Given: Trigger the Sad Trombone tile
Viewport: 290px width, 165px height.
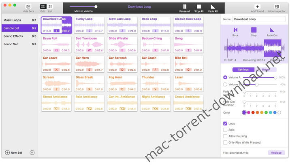Looking at the screenshot, I should coord(90,44).
